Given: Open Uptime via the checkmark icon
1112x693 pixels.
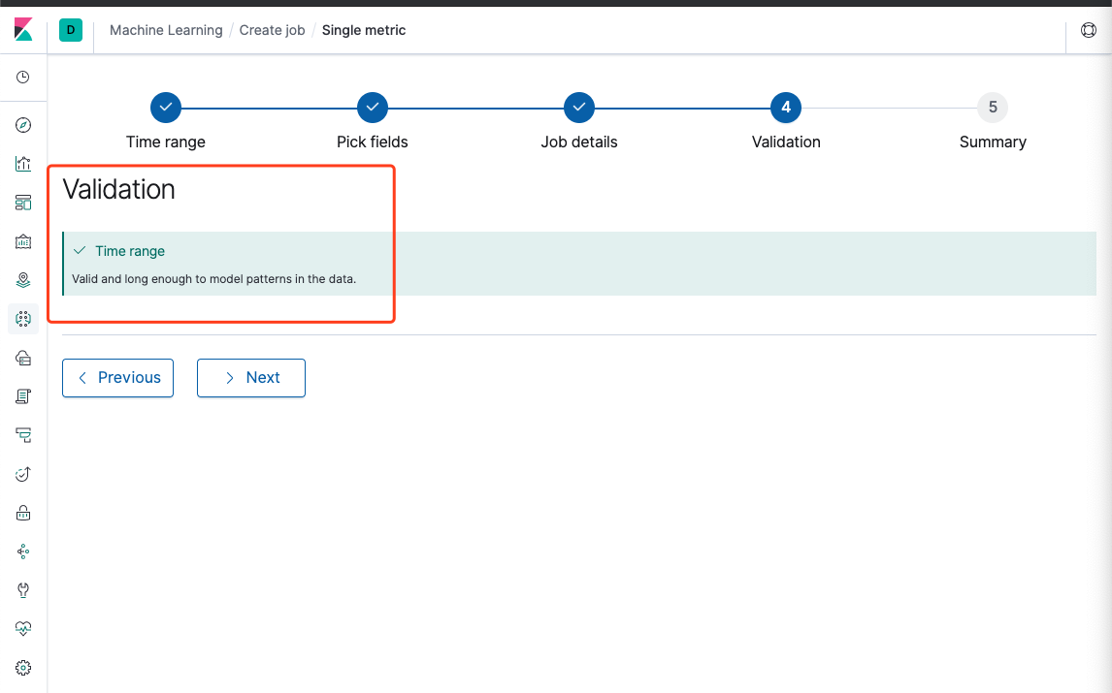Looking at the screenshot, I should pos(23,473).
